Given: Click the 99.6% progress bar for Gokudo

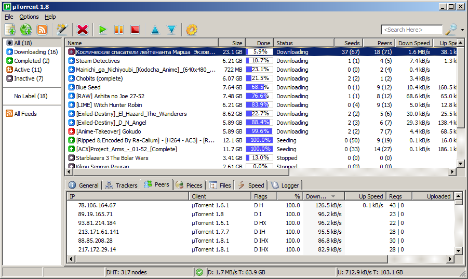Looking at the screenshot, I should tap(259, 131).
